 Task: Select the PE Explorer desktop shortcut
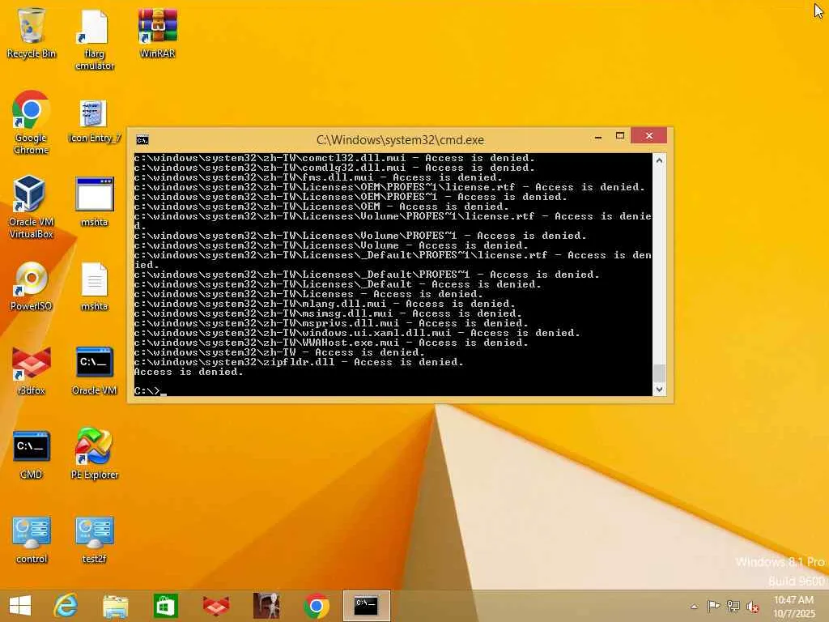tap(94, 454)
